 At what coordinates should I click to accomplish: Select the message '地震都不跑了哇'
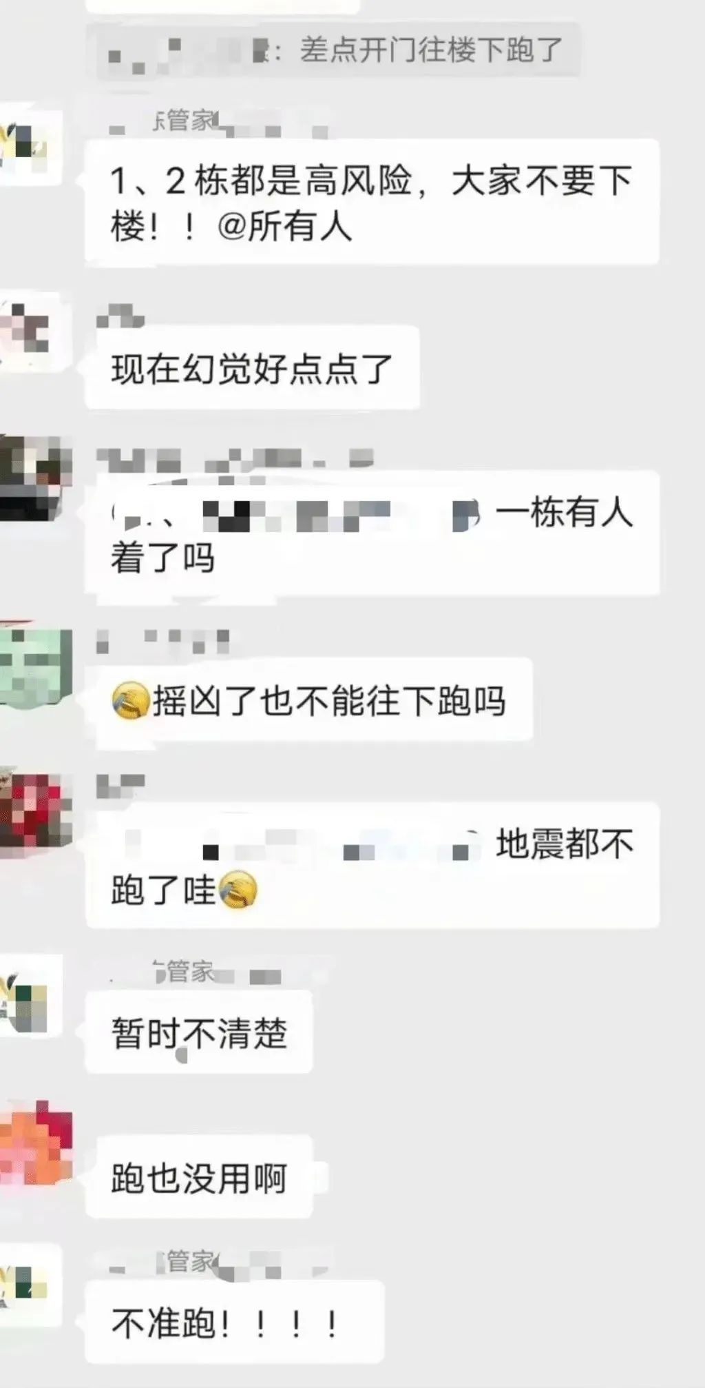372,866
